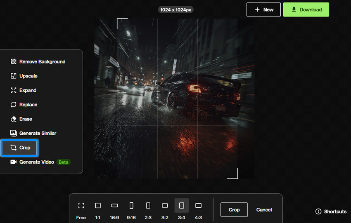Apply crop with the Crop button
This screenshot has height=223, width=351.
234,209
